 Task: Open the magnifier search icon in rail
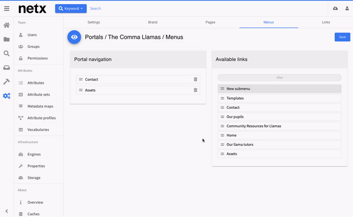[6, 54]
